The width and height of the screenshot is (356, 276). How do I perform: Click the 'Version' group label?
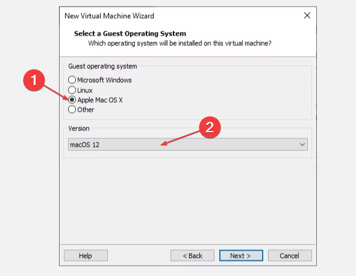(x=79, y=129)
